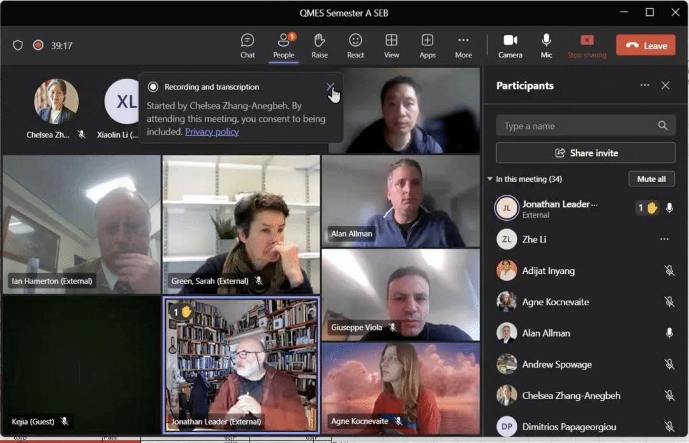689x443 pixels.
Task: Open the React emoji menu
Action: click(x=355, y=46)
